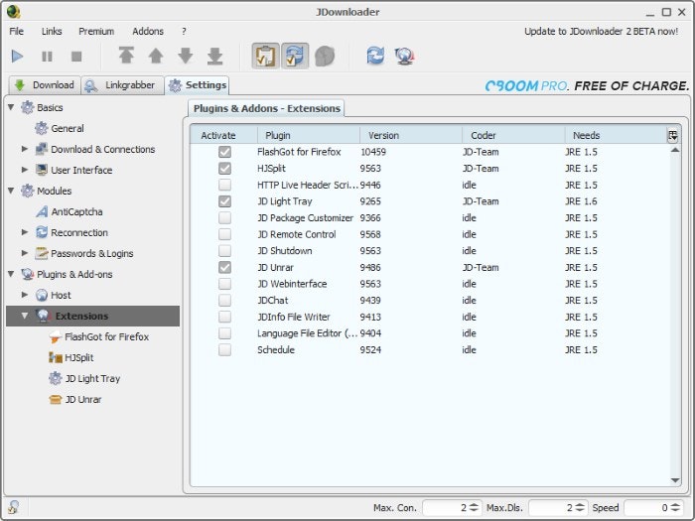Toggle automatic reconnect icon with checkmark
Image resolution: width=695 pixels, height=521 pixels.
(x=295, y=56)
